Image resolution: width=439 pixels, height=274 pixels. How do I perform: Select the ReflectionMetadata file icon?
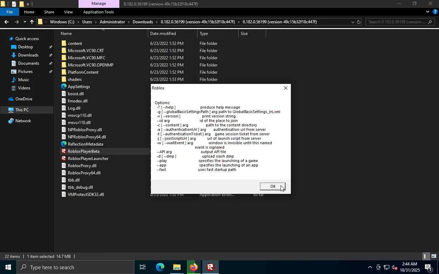point(64,144)
